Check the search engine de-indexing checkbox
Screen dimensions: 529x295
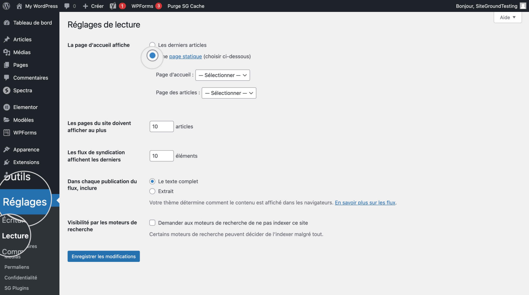tap(152, 223)
